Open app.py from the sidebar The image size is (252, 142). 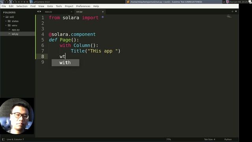[x=16, y=30]
